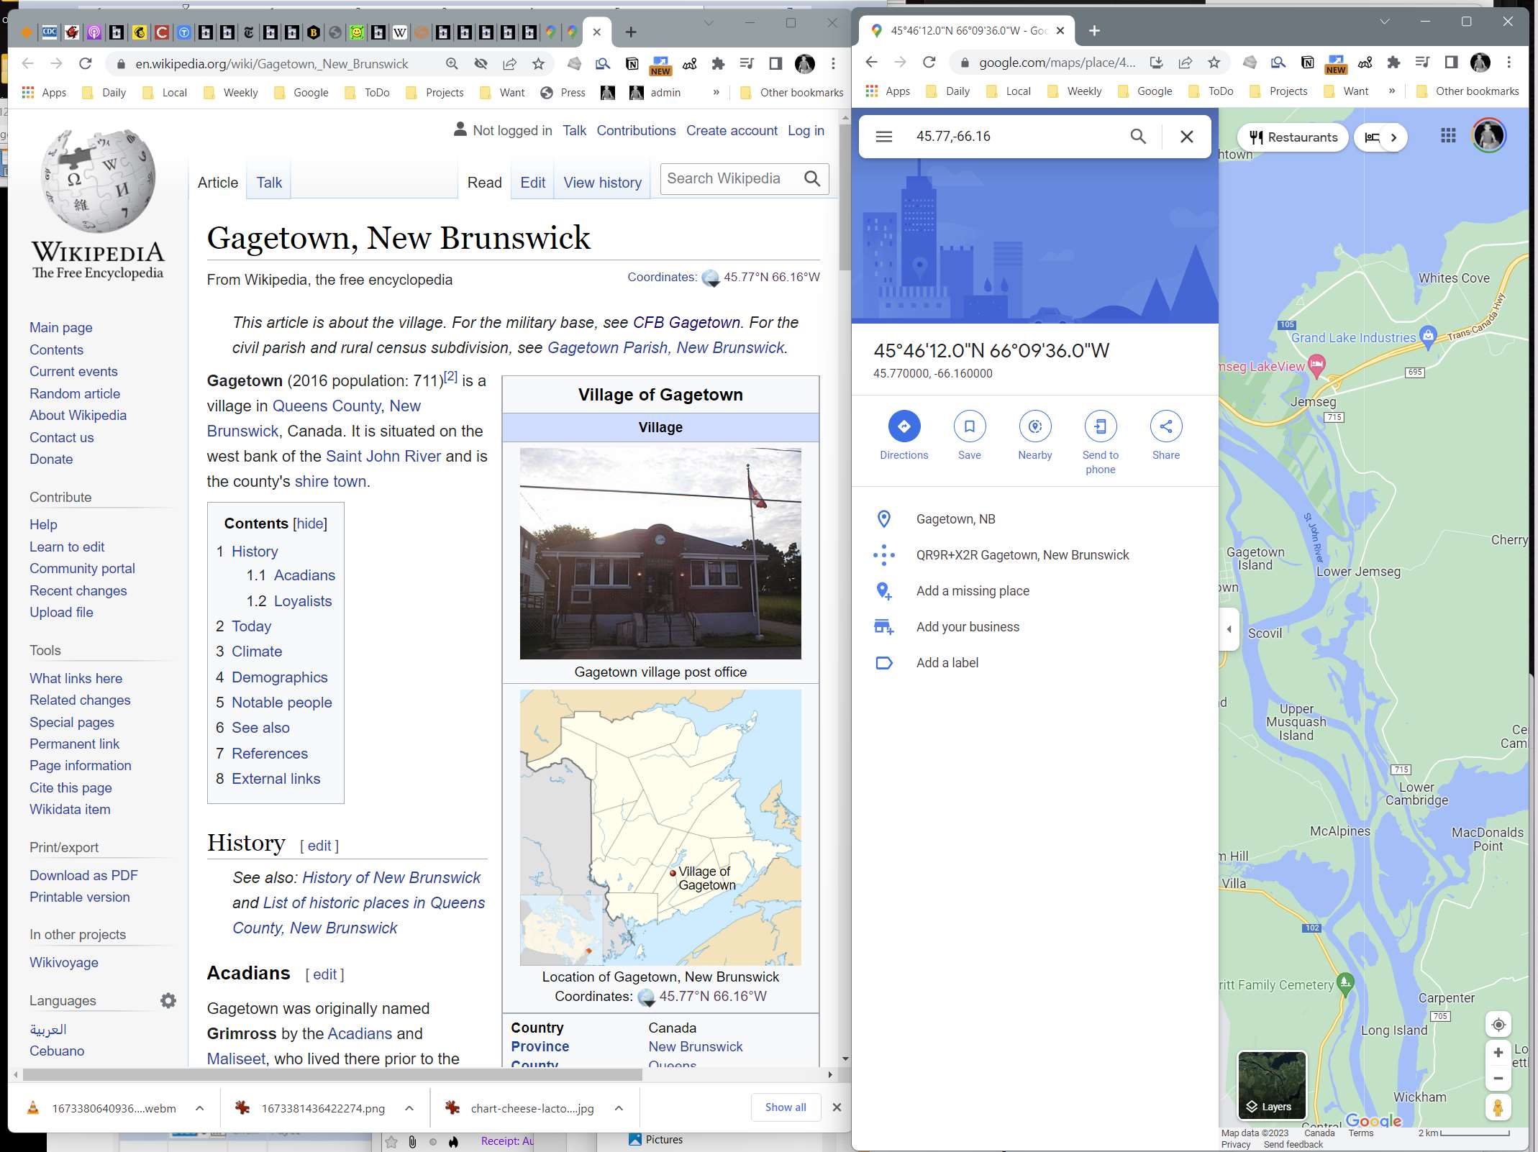Viewport: 1538px width, 1152px height.
Task: Click the show your location button on map
Action: 1498,1025
